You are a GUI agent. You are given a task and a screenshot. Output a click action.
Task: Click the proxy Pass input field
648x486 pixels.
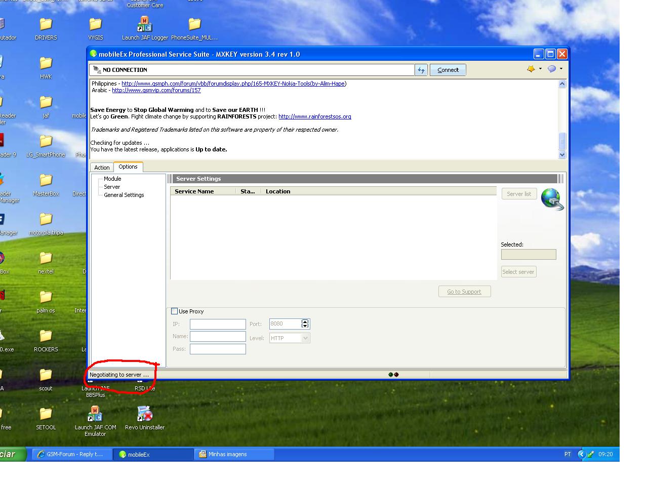tap(218, 349)
